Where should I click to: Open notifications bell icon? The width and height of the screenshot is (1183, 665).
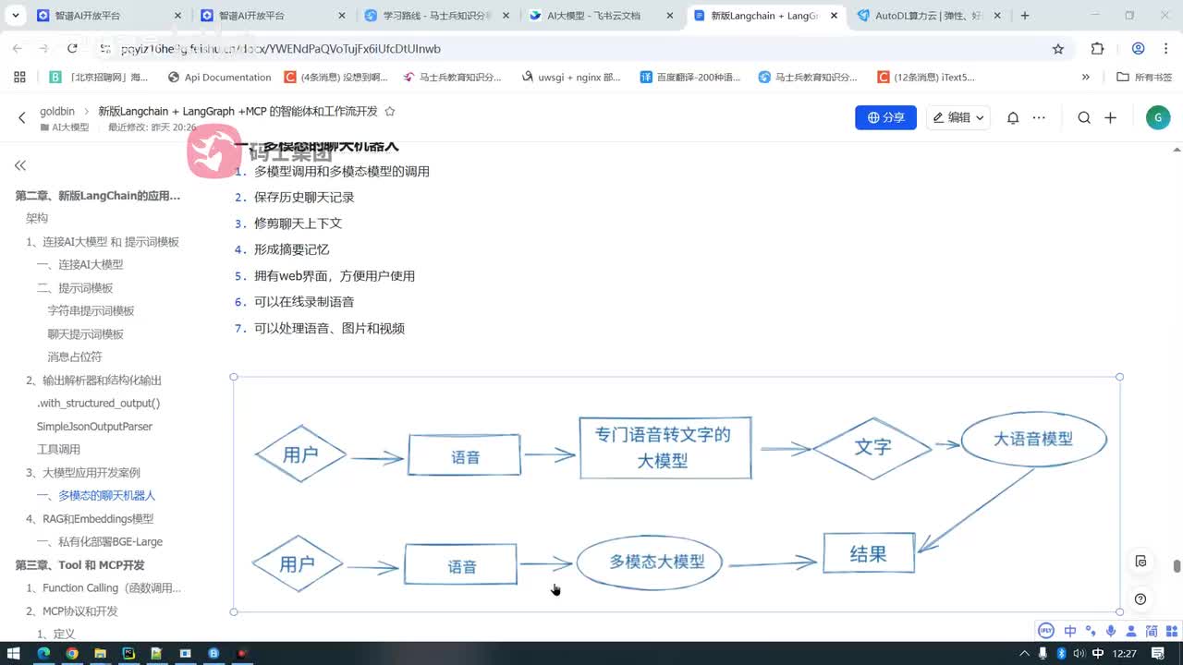coord(1013,117)
